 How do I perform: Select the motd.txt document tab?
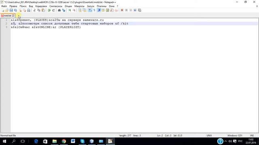(7, 16)
